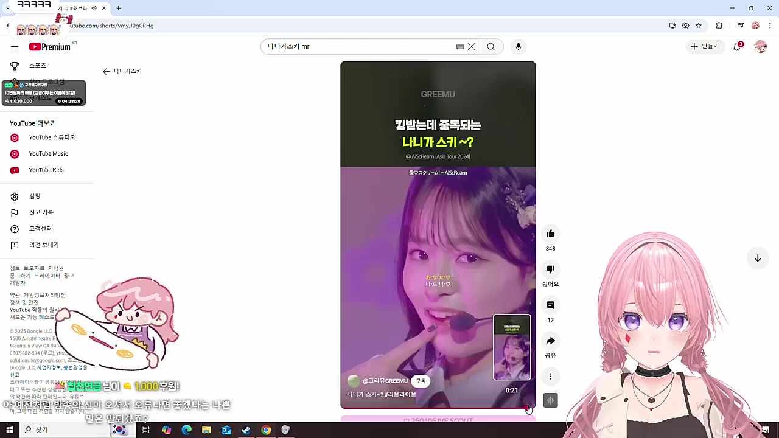This screenshot has width=779, height=438.
Task: Open YouTube Music from sidebar
Action: [x=48, y=154]
